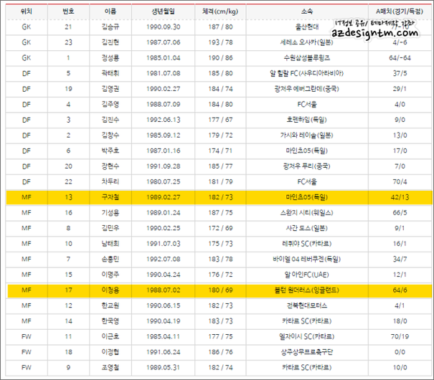
Task: Select player name 기성용
Action: 110,213
